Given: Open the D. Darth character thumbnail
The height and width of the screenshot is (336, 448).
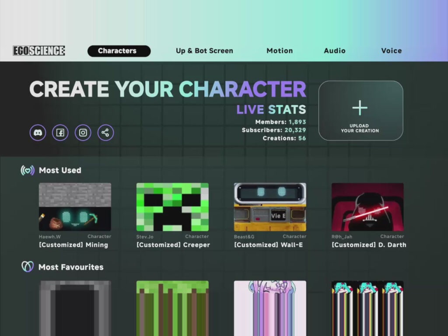Looking at the screenshot, I should 367,207.
